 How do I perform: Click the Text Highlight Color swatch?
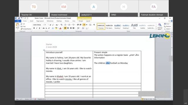coord(56,28)
